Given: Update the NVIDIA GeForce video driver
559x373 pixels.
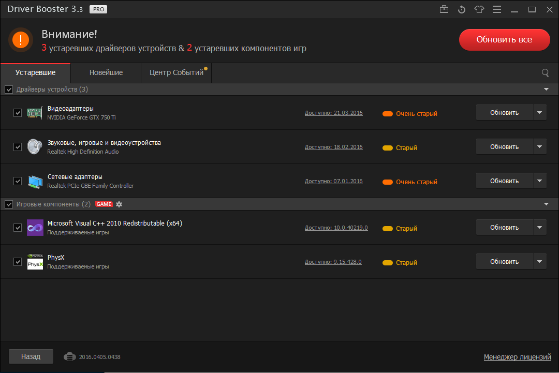Looking at the screenshot, I should coord(505,113).
